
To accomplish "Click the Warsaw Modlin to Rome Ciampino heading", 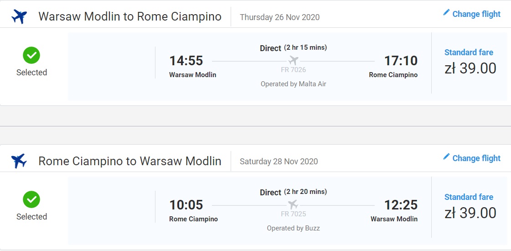I will point(130,16).
